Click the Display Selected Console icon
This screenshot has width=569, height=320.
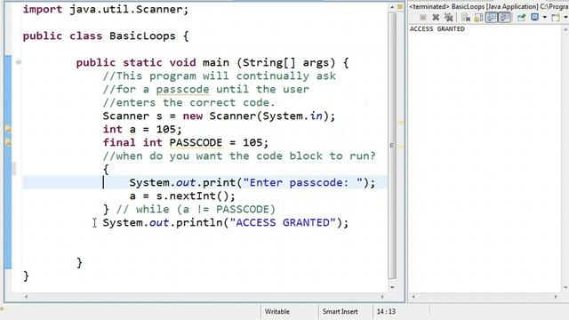point(535,17)
